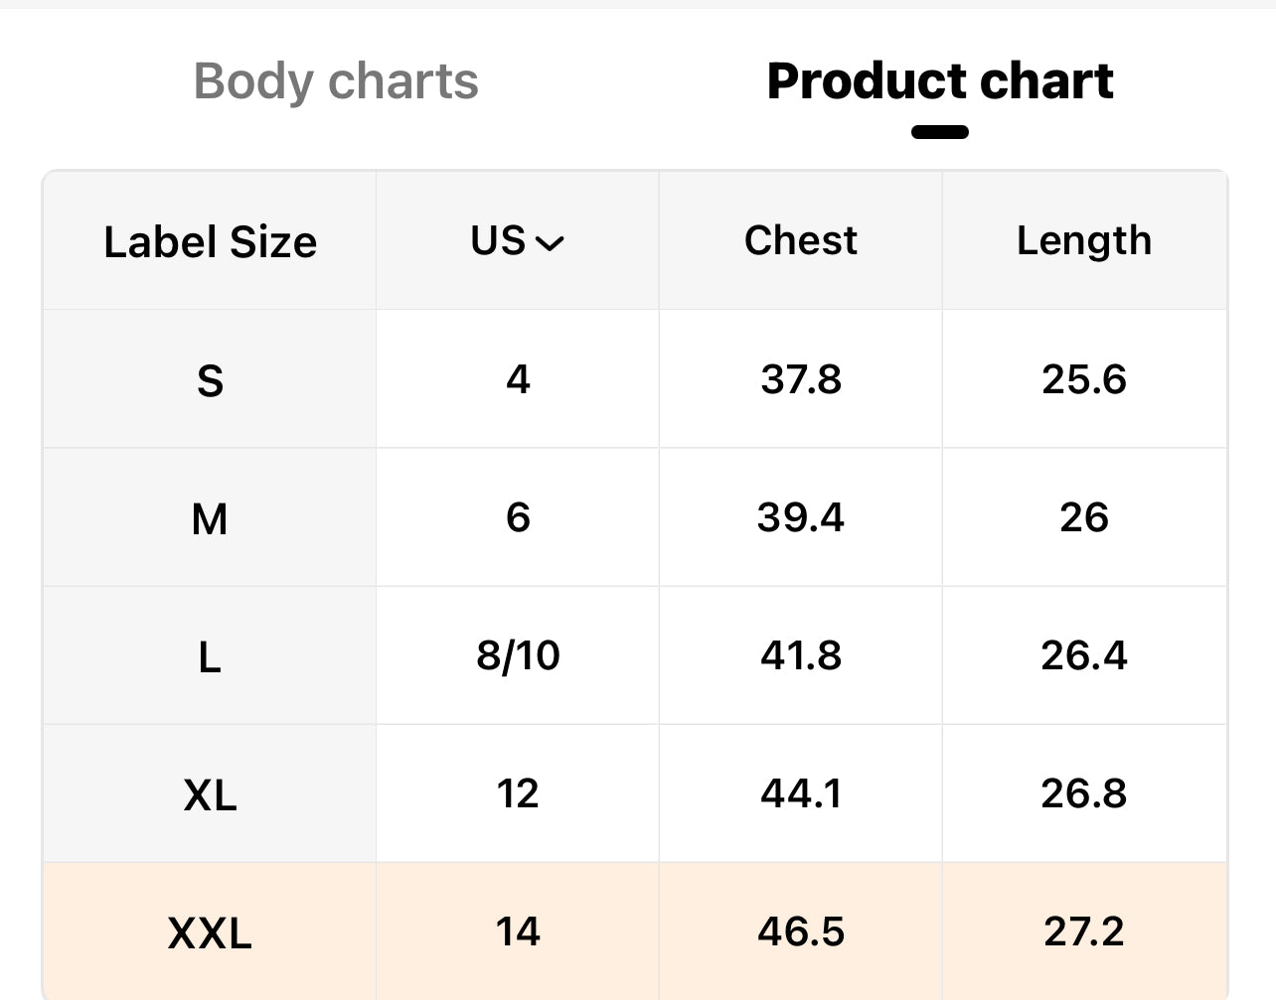This screenshot has width=1276, height=1000.
Task: Click the Chest column header
Action: coord(800,240)
